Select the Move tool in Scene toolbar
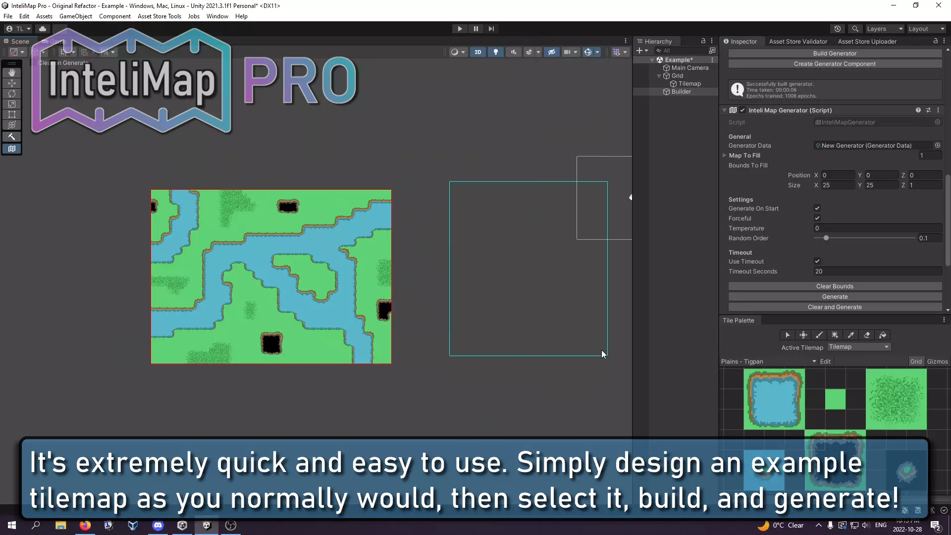Screen dimensions: 951x535 click(x=12, y=83)
